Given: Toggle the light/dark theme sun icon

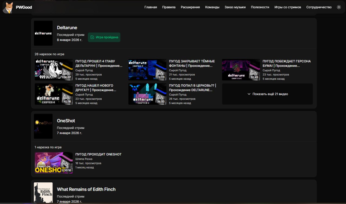Looking at the screenshot, I should [x=339, y=7].
